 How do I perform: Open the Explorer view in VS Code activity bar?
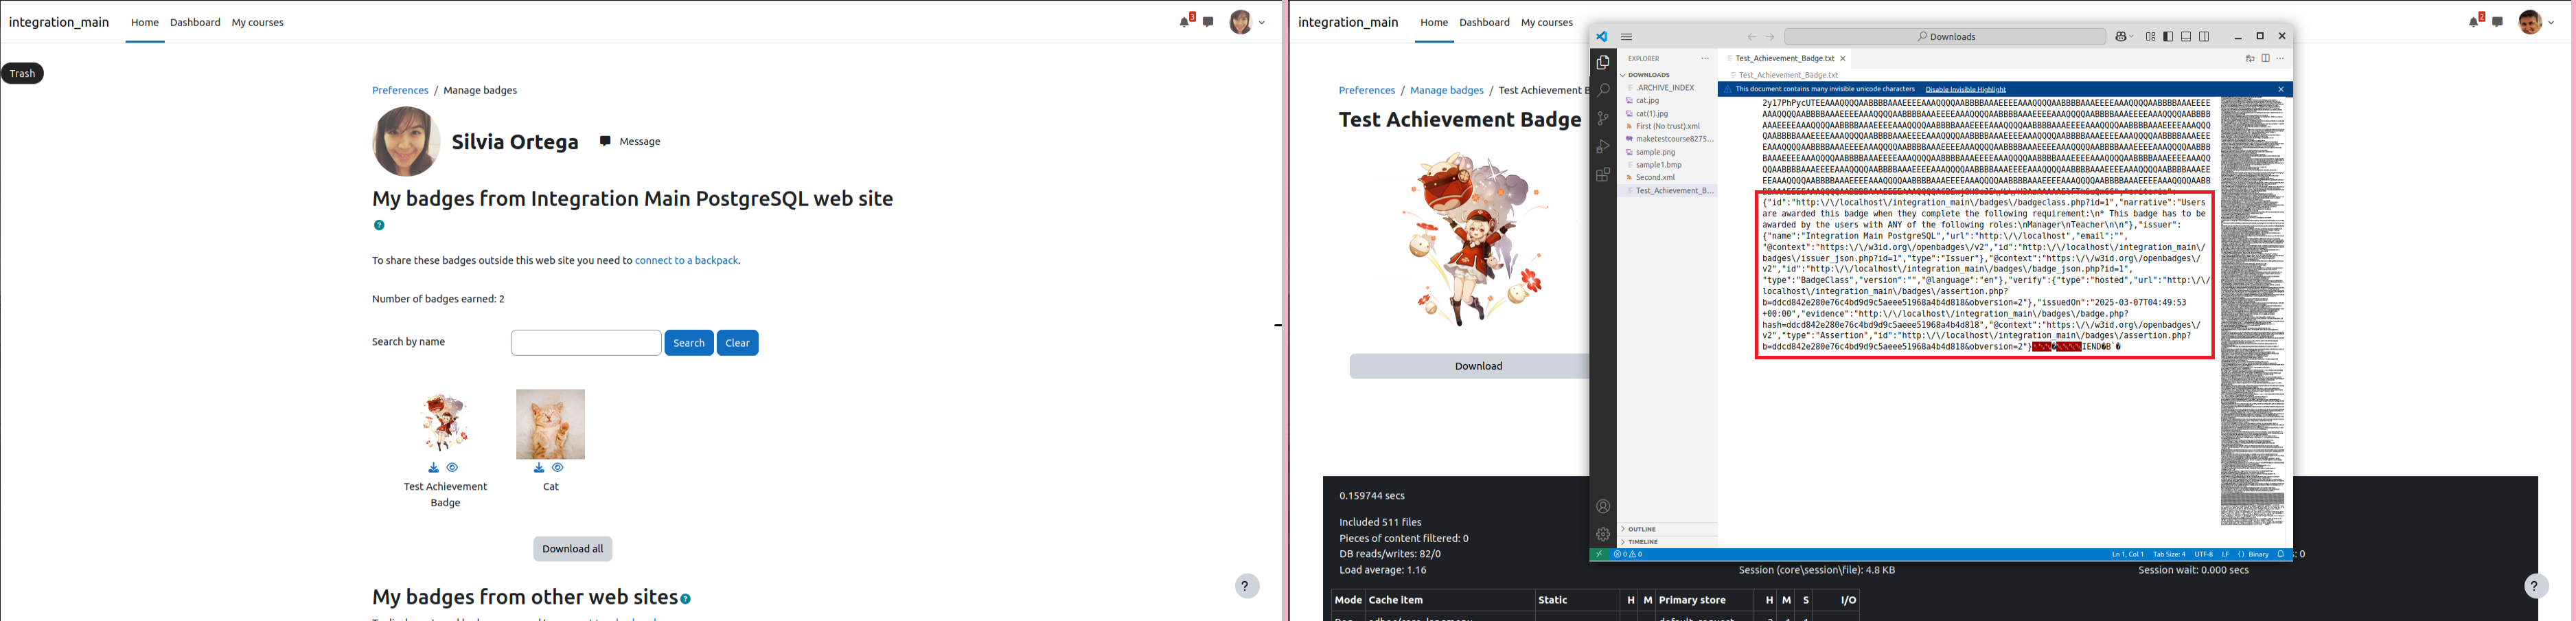(x=1602, y=63)
